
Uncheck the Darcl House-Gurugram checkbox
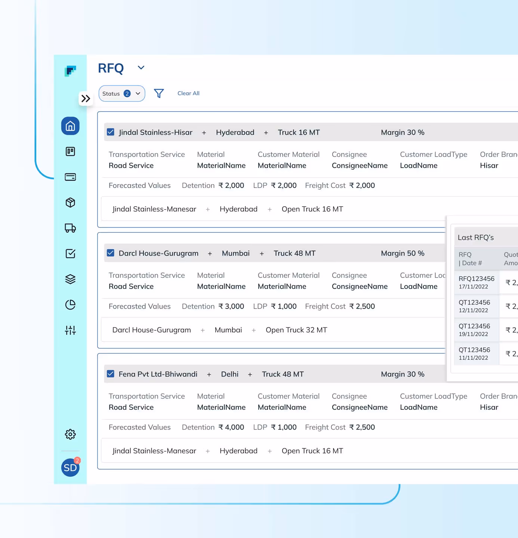[111, 253]
